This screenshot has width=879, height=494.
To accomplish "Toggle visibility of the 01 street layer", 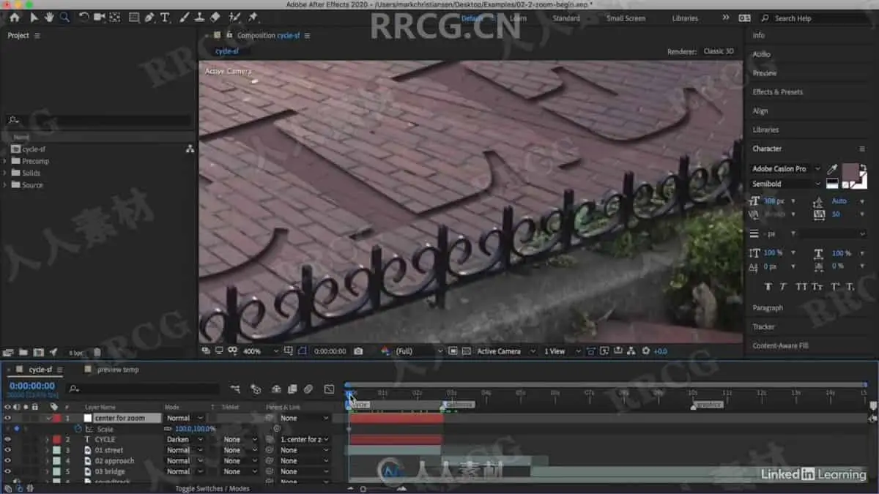I will [7, 451].
